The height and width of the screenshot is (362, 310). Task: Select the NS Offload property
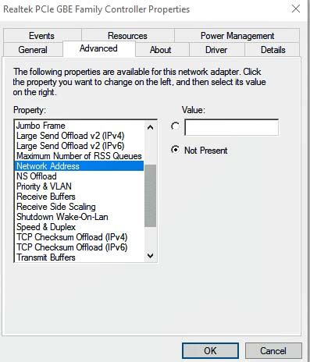pyautogui.click(x=79, y=176)
